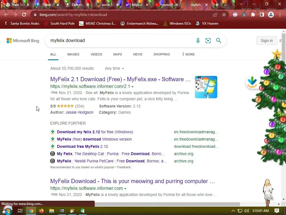Open the notification center icon
This screenshot has height=215, width=286.
click(x=277, y=211)
